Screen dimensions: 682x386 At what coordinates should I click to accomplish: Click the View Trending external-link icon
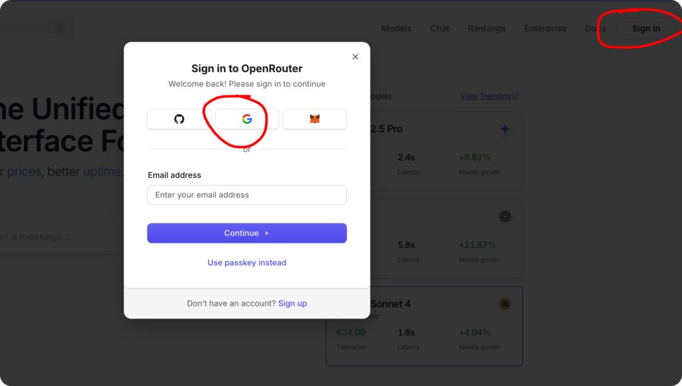pyautogui.click(x=515, y=97)
